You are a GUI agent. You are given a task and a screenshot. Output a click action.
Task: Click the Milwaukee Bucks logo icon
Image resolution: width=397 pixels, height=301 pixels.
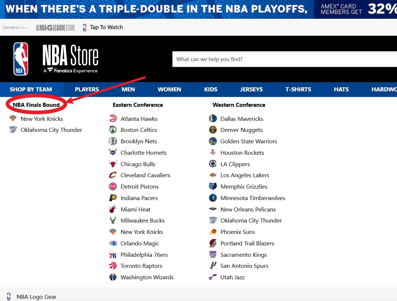pyautogui.click(x=113, y=220)
